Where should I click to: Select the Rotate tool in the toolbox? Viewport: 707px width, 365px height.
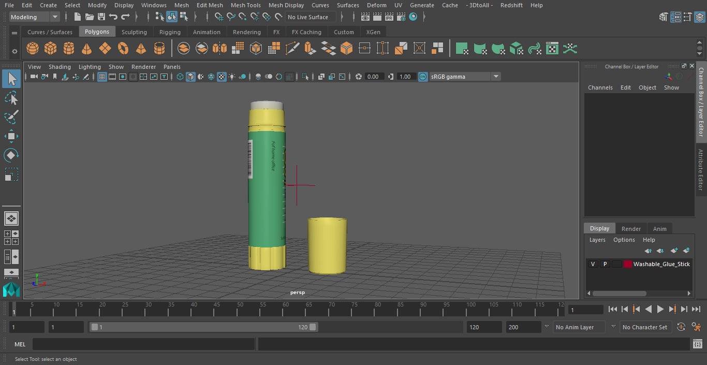pyautogui.click(x=11, y=155)
